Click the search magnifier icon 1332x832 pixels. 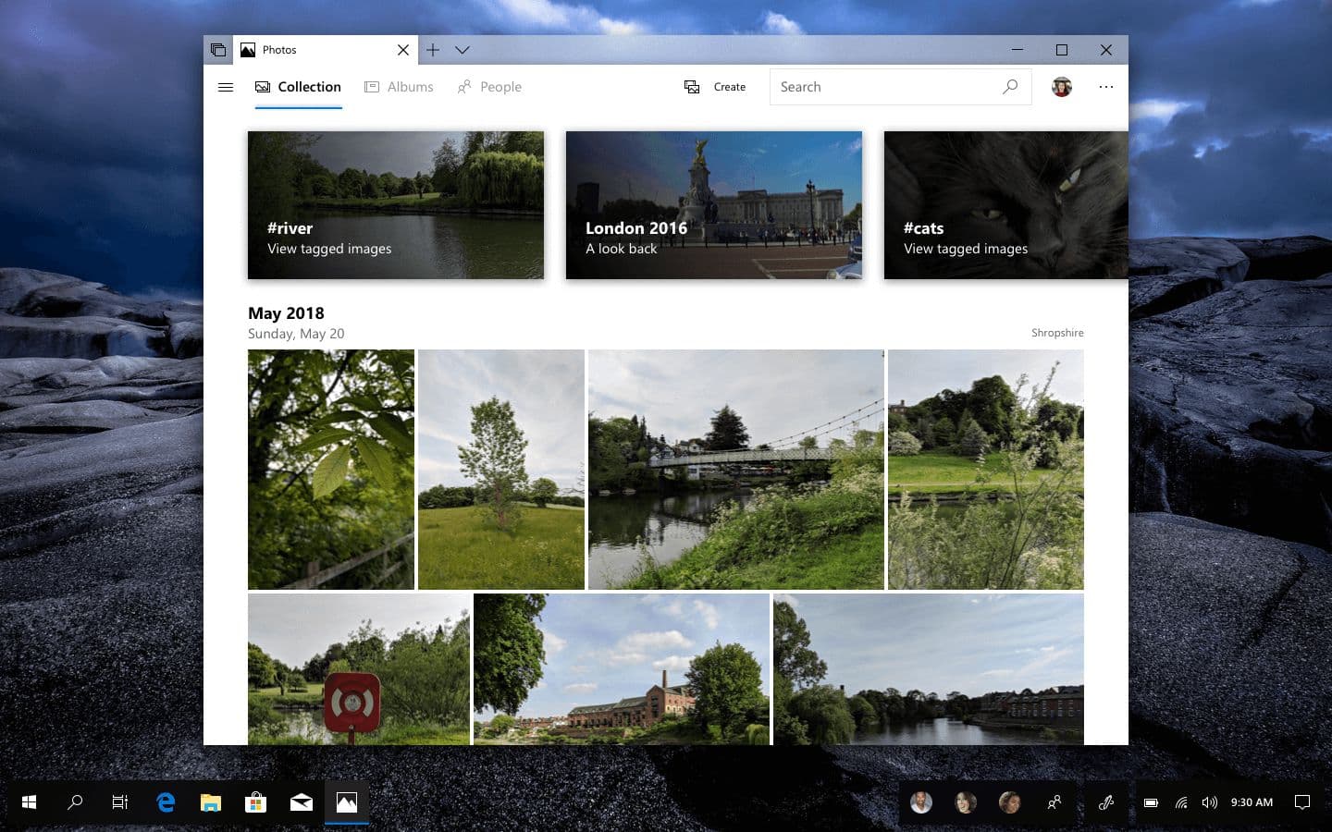[x=1010, y=86]
